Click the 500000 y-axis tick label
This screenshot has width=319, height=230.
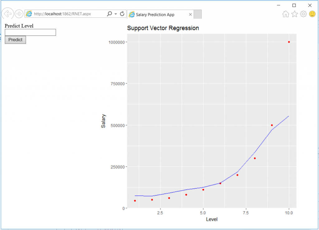(x=117, y=125)
